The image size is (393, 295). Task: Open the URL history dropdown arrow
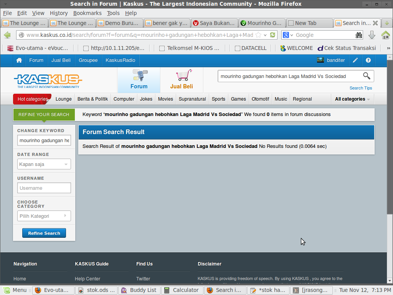click(x=265, y=35)
